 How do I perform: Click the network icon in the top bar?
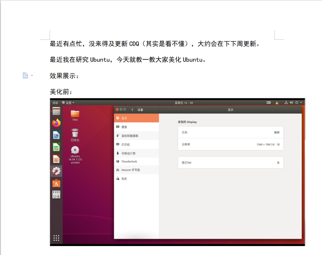click(x=286, y=102)
